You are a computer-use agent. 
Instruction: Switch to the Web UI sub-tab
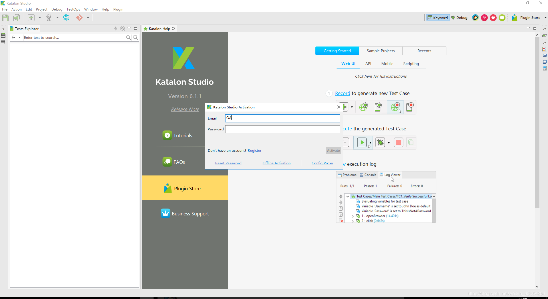348,64
